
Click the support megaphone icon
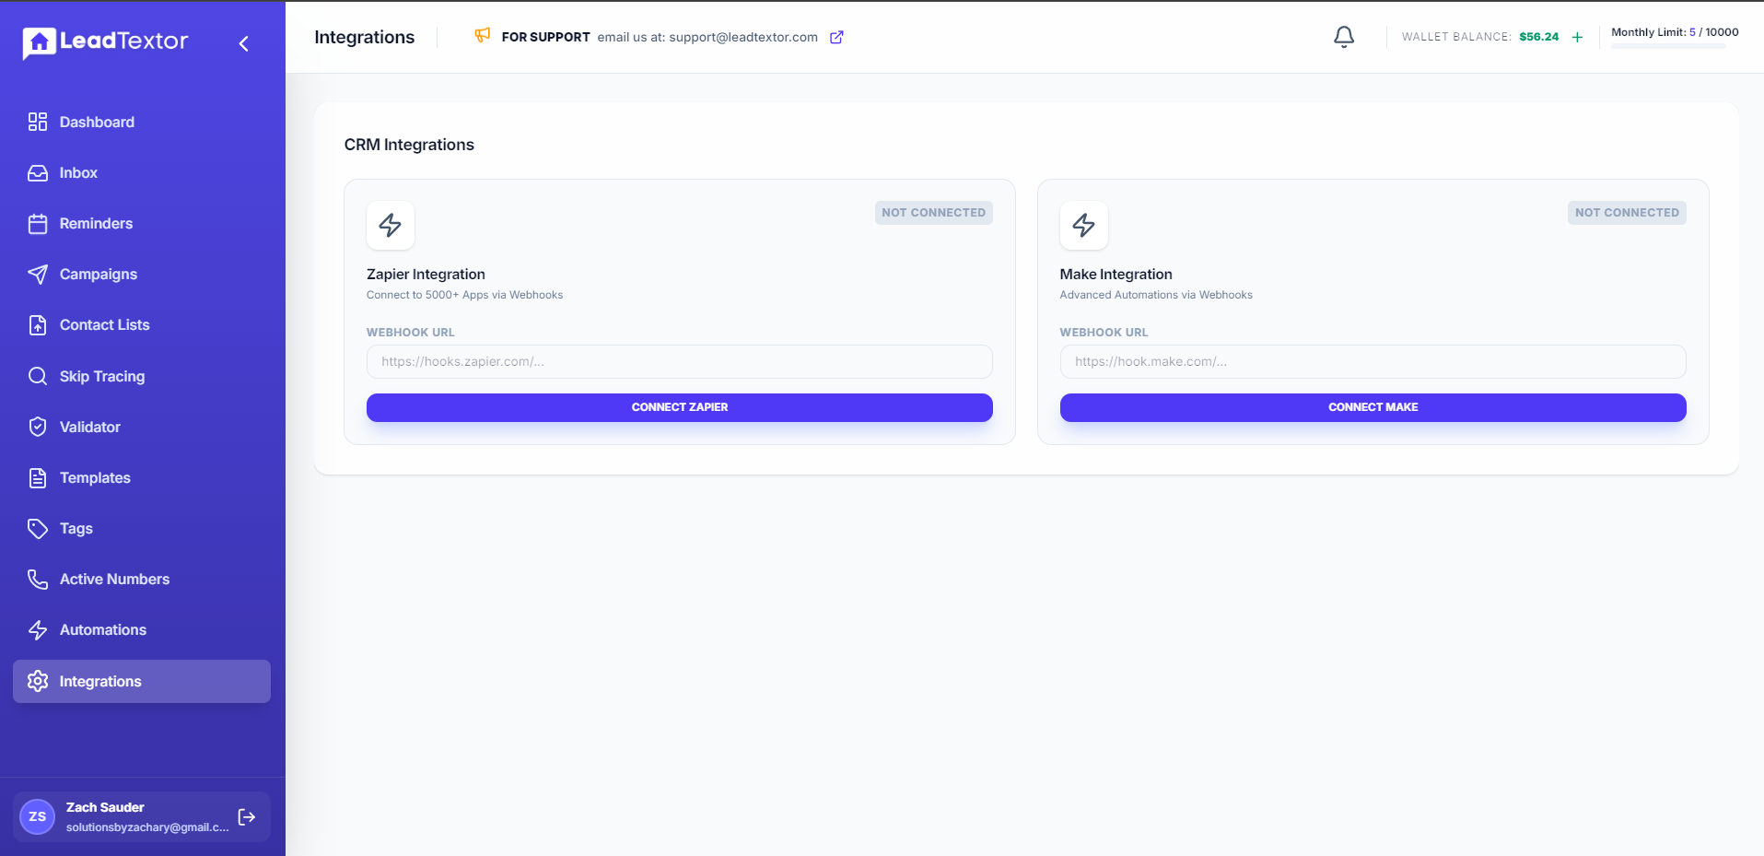[482, 36]
